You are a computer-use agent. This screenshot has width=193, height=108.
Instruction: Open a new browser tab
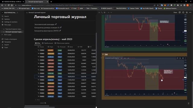[x=51, y=2]
